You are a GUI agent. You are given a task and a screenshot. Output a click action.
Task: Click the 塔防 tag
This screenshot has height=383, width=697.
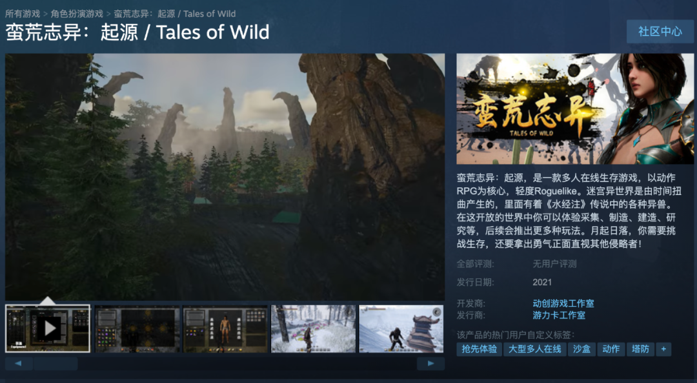(640, 349)
